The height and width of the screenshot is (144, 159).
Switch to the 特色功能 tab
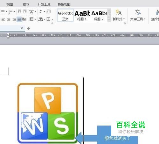pyautogui.click(x=64, y=4)
